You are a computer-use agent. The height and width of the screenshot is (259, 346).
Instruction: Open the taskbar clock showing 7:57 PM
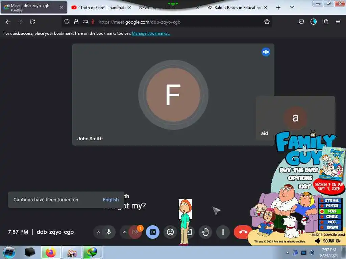pyautogui.click(x=329, y=253)
